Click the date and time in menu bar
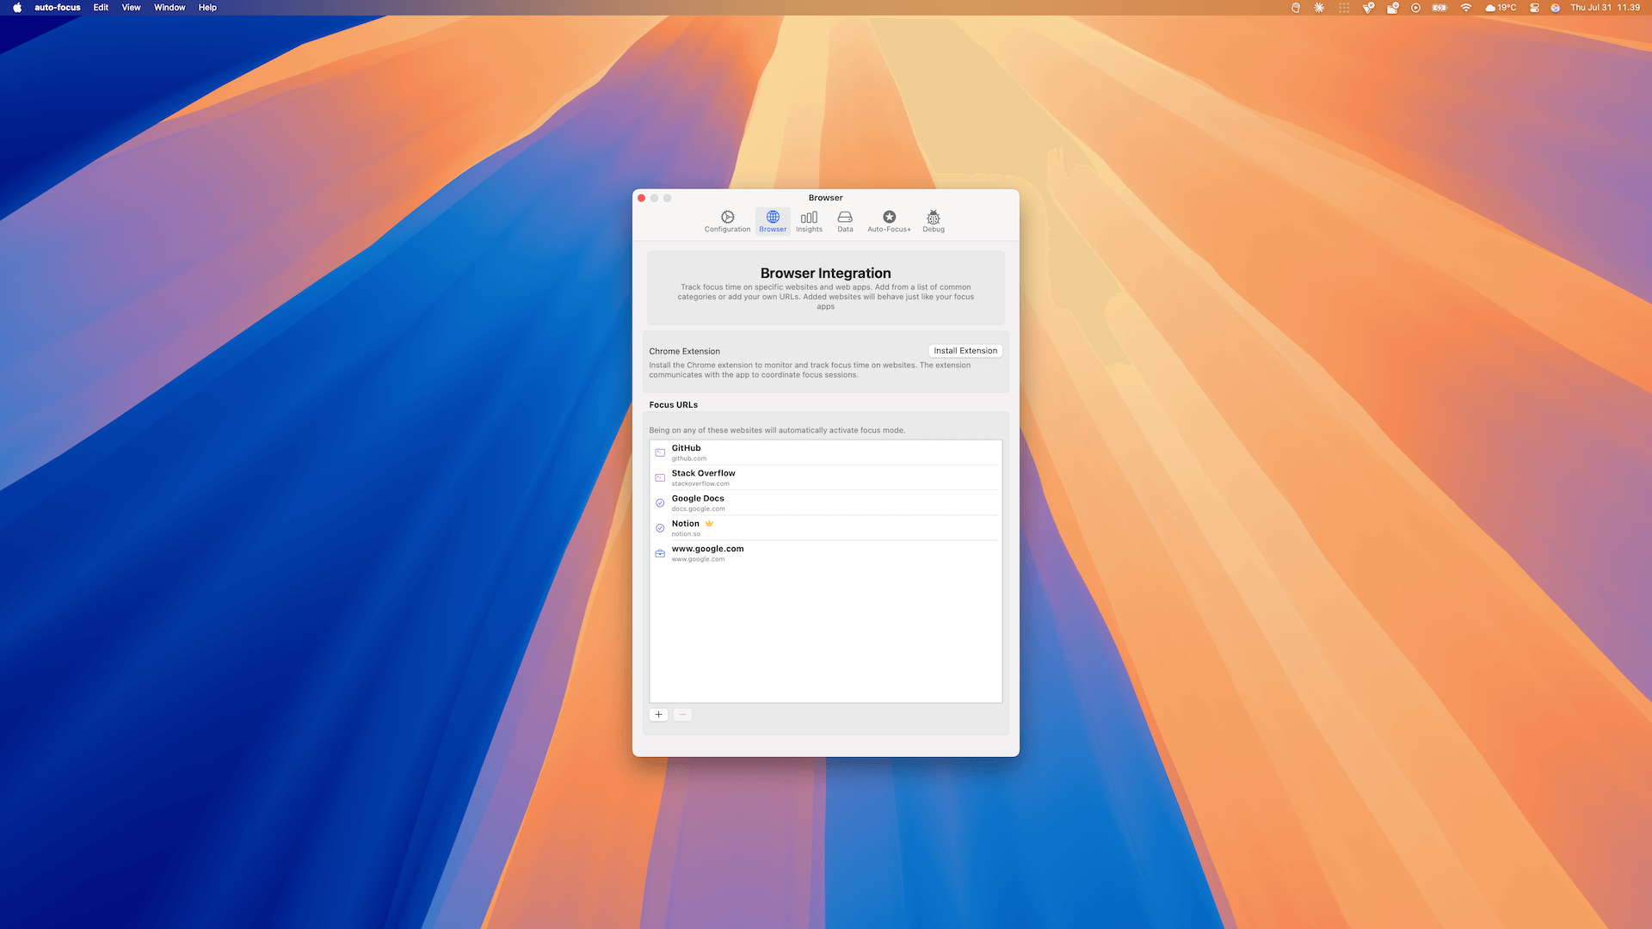1652x929 pixels. [x=1606, y=8]
